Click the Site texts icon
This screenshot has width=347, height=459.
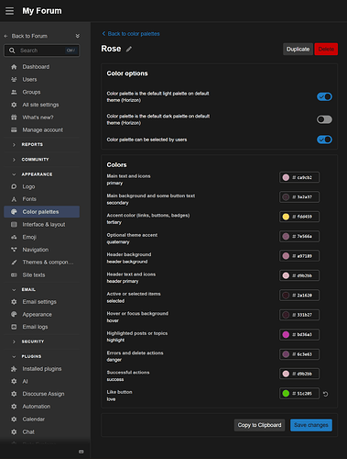click(x=14, y=275)
